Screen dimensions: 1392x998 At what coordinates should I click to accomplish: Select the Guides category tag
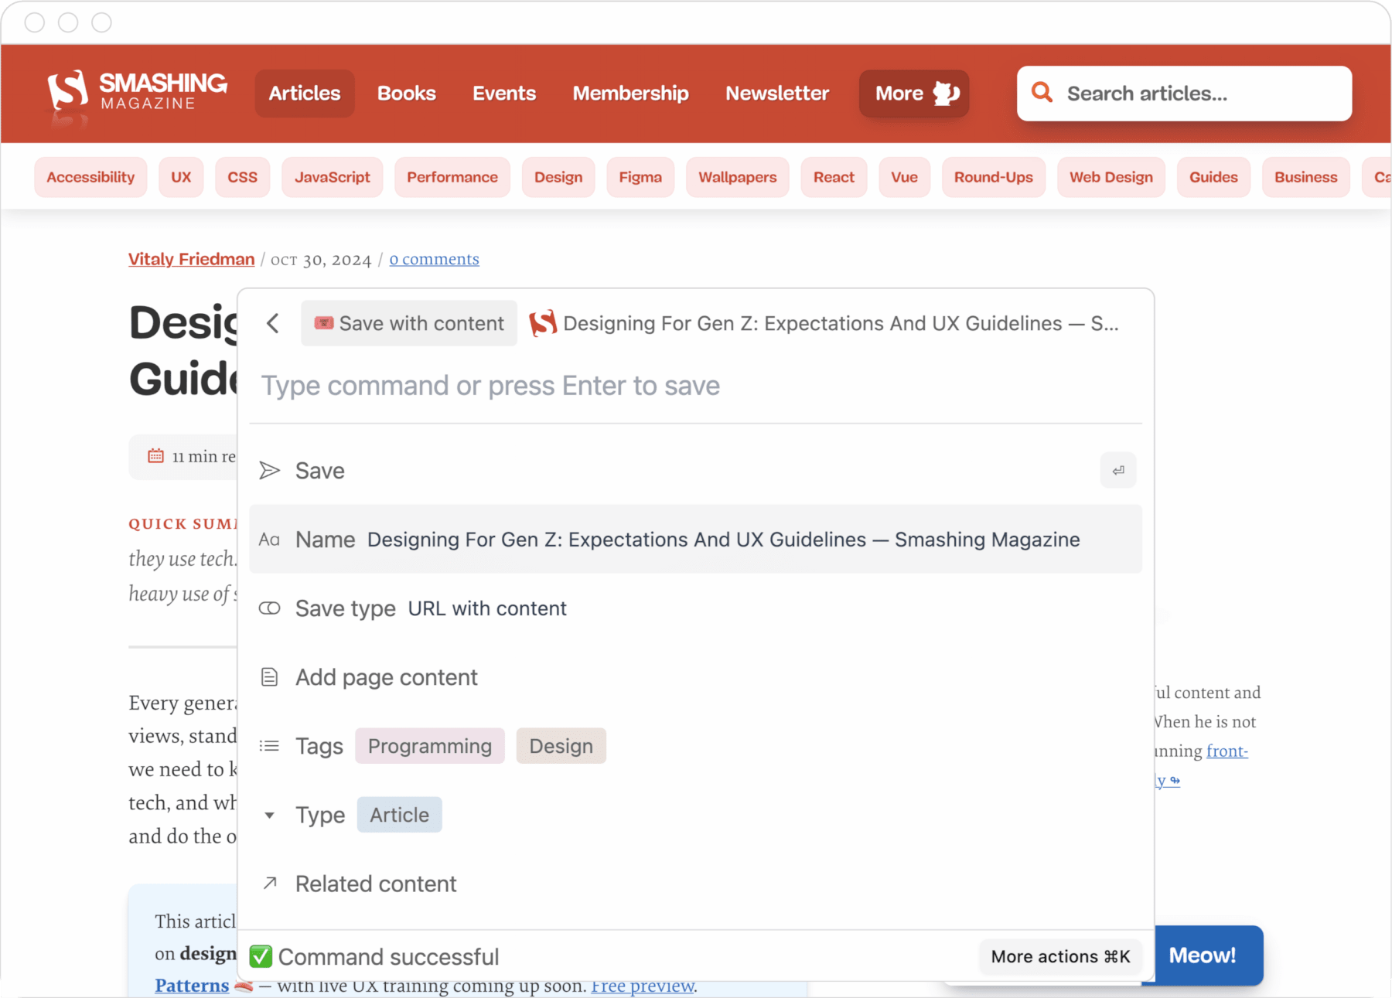tap(1213, 177)
